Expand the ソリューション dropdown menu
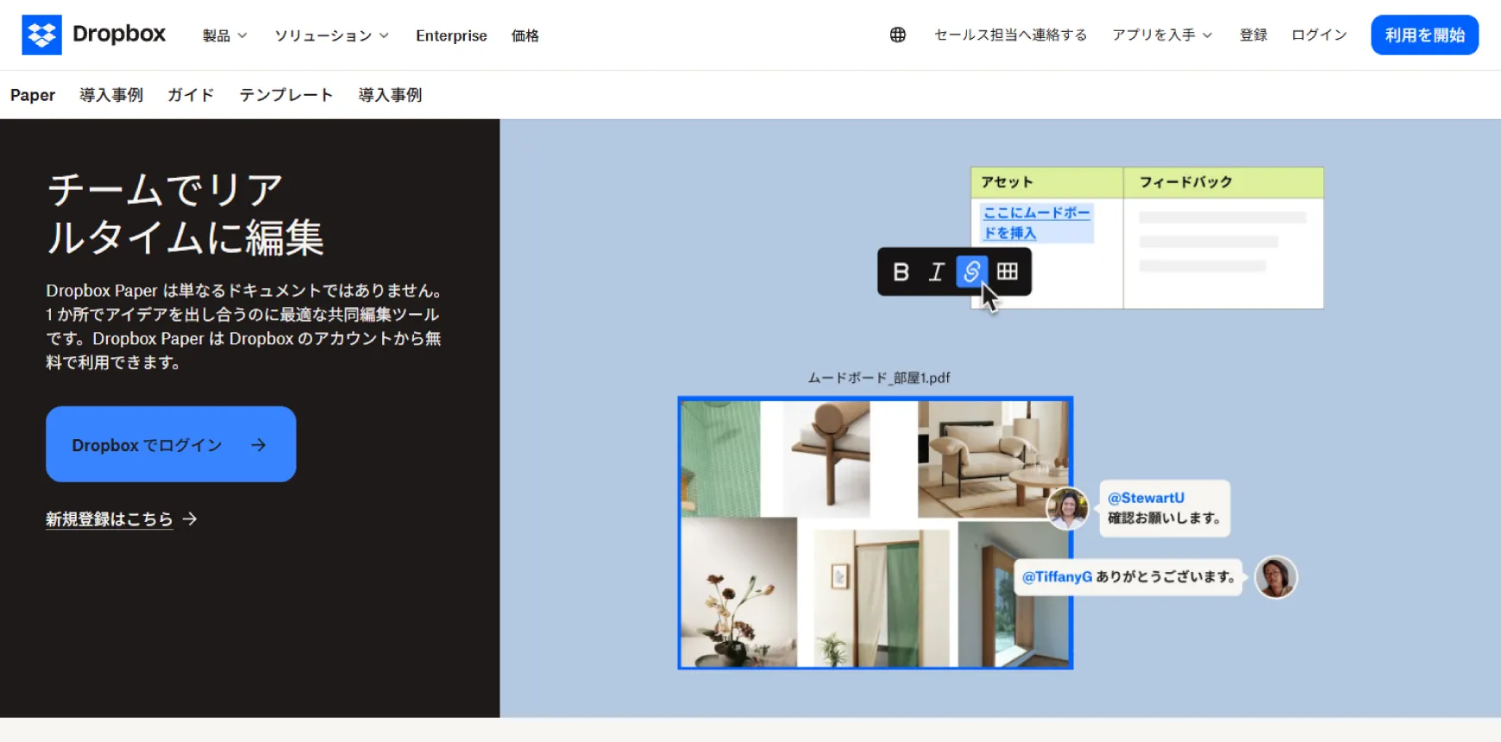Screen dimensions: 1501x742 point(332,35)
